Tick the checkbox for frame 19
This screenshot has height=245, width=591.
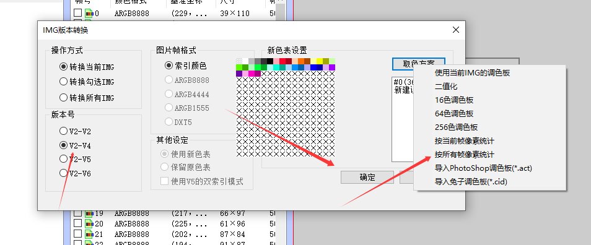(x=77, y=213)
